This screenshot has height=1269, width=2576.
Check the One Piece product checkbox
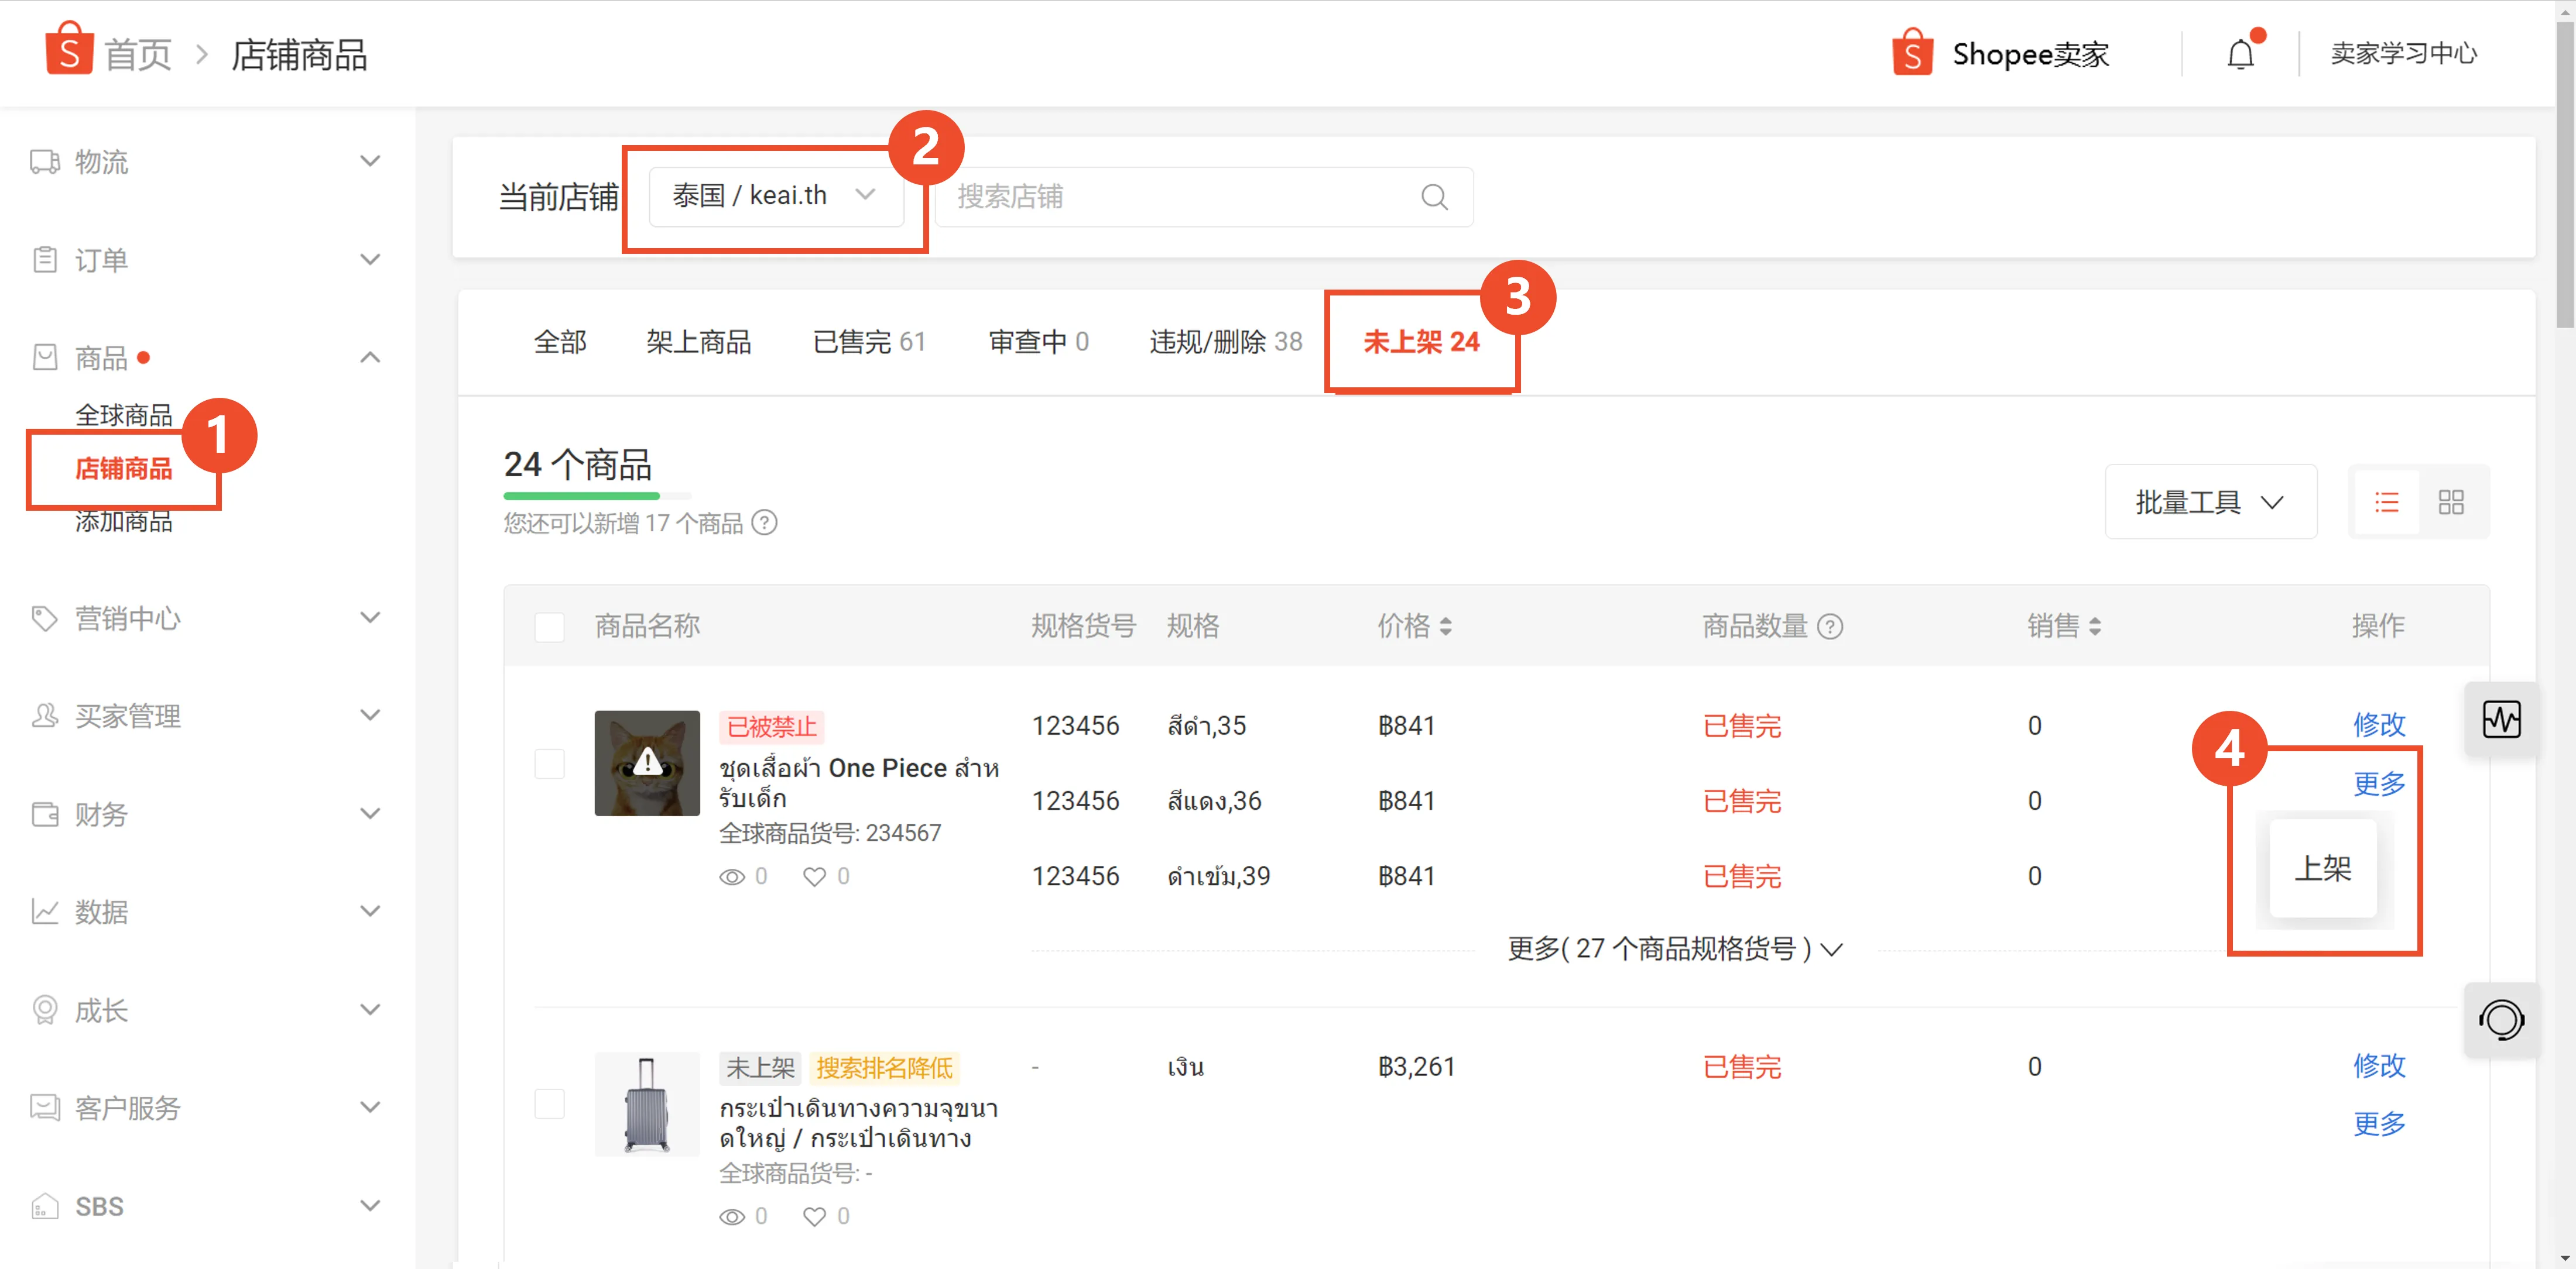pyautogui.click(x=549, y=764)
